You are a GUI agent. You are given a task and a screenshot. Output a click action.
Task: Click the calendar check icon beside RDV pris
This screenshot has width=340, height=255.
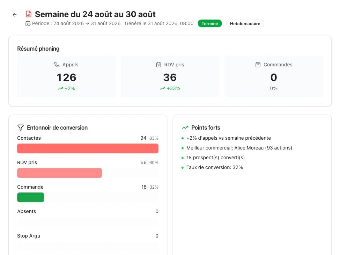pyautogui.click(x=159, y=65)
